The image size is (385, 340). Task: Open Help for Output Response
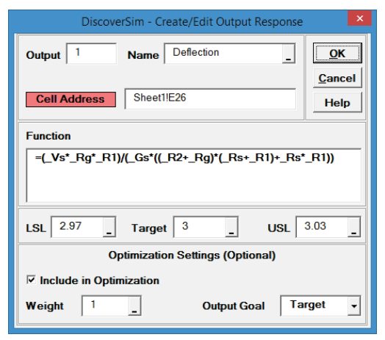click(x=337, y=103)
